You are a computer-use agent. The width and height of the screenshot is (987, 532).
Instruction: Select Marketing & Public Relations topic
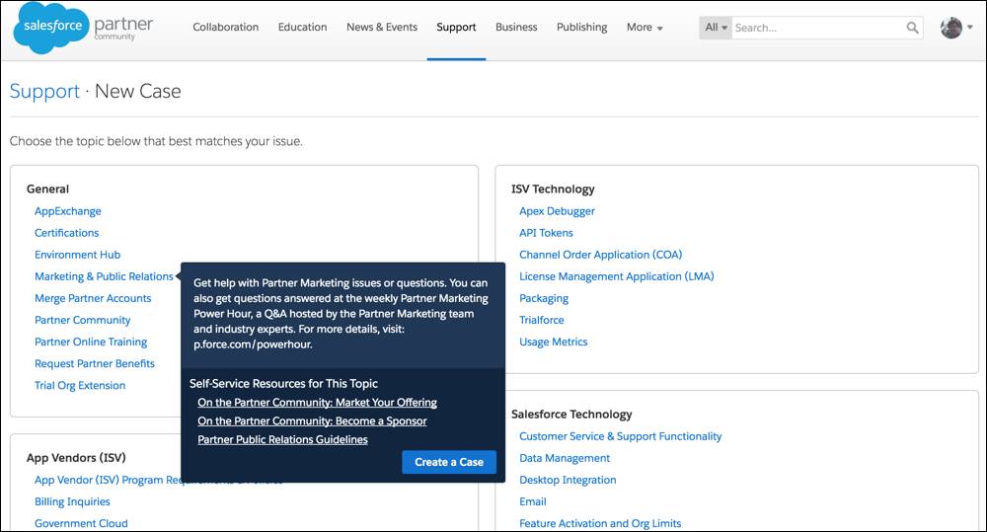point(104,276)
